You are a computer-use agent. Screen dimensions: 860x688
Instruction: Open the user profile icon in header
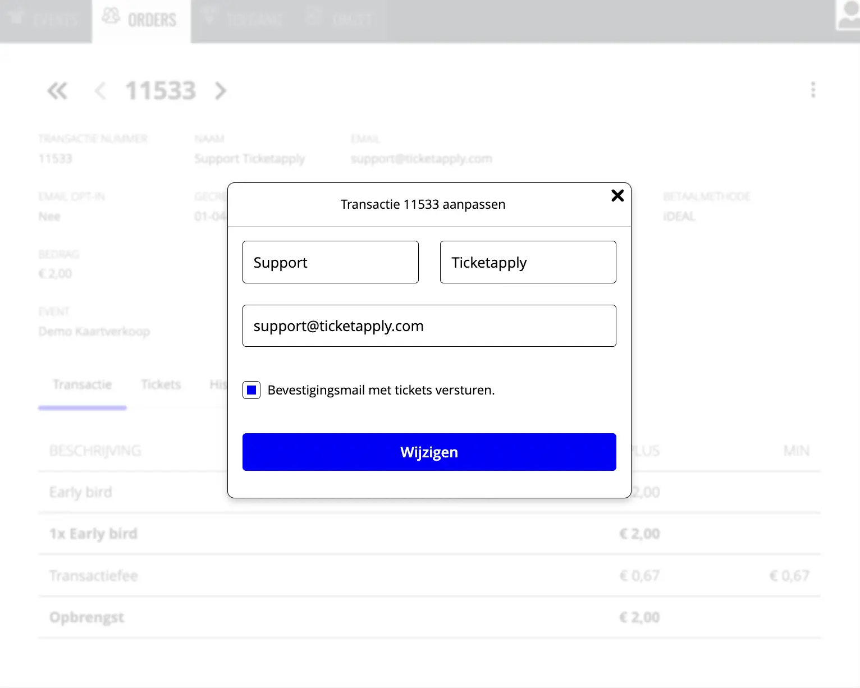click(x=848, y=16)
